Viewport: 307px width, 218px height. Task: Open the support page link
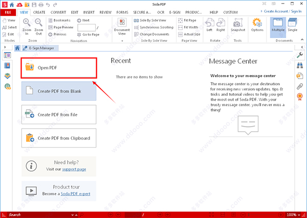(x=74, y=169)
